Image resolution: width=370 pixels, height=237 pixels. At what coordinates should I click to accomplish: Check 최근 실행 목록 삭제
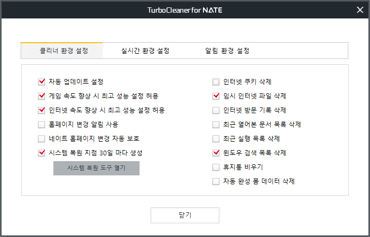[x=216, y=139]
